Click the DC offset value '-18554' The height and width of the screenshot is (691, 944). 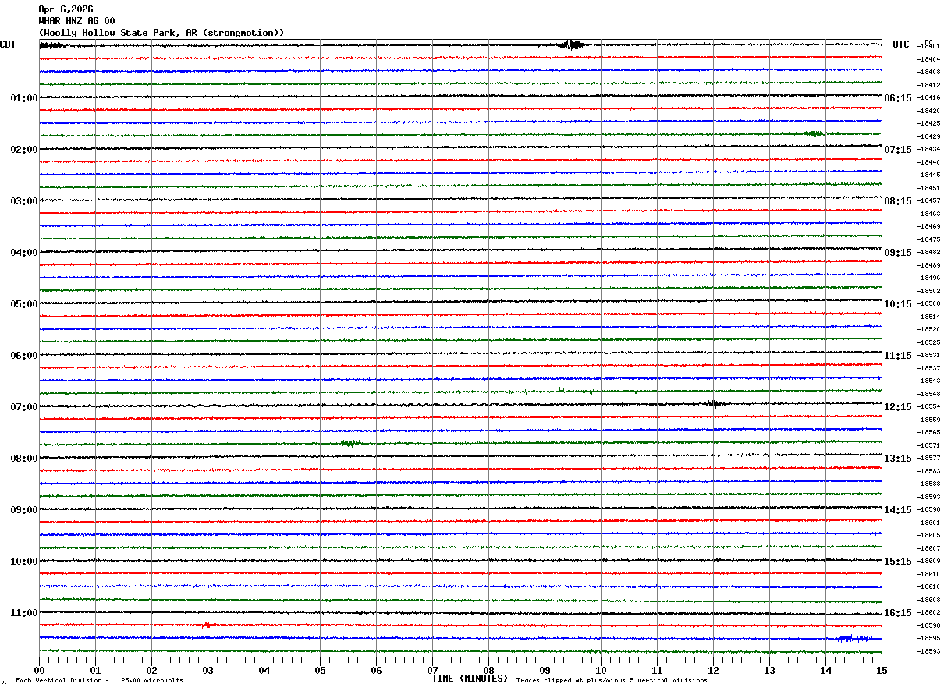[929, 406]
